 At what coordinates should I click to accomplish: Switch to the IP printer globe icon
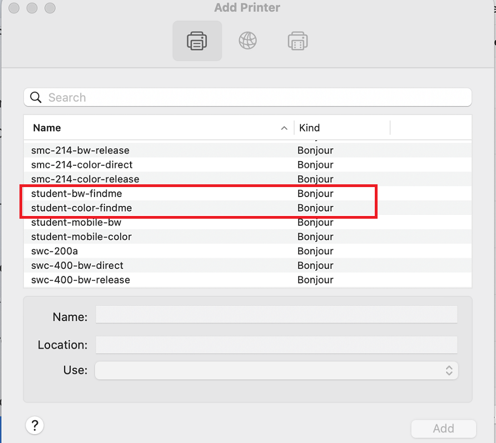[x=247, y=41]
